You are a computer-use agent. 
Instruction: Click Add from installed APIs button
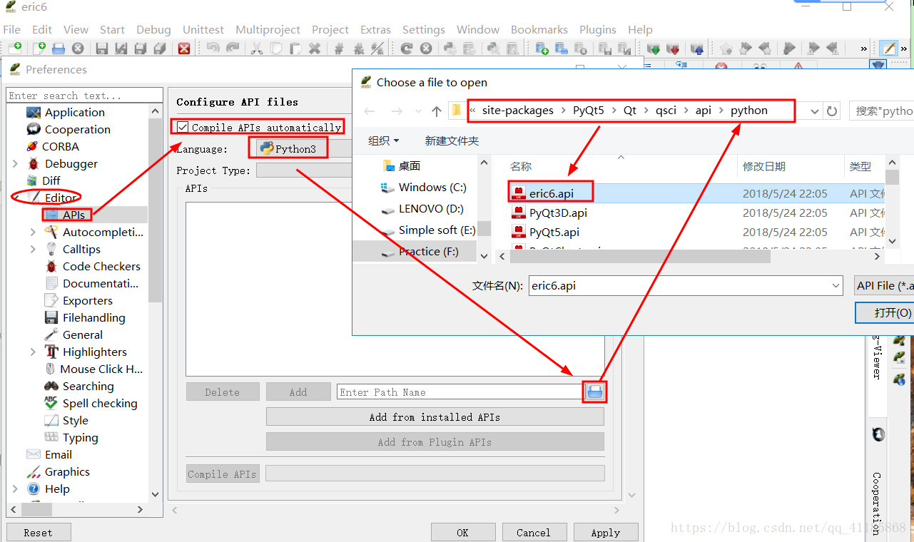[x=435, y=417]
